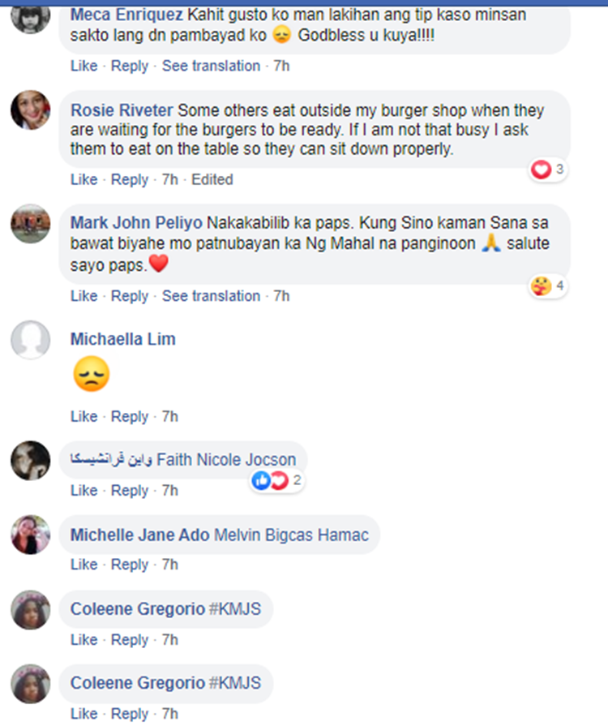
Task: Open Rosie Riveter's profile picture
Action: (31, 110)
